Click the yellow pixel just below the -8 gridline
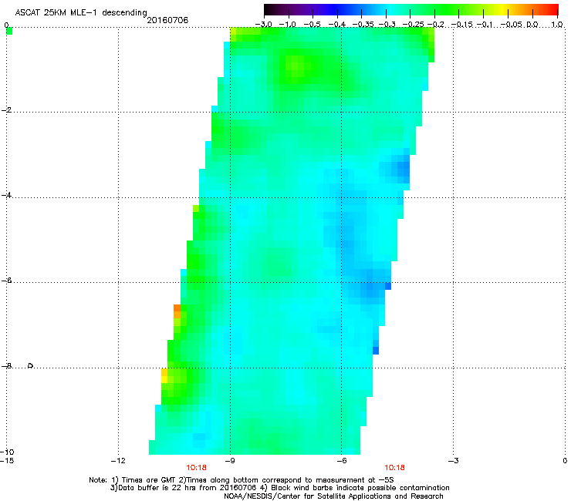571x501 pixels. pyautogui.click(x=164, y=379)
